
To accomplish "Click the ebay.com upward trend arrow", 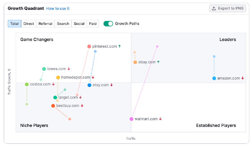I will (158, 62).
